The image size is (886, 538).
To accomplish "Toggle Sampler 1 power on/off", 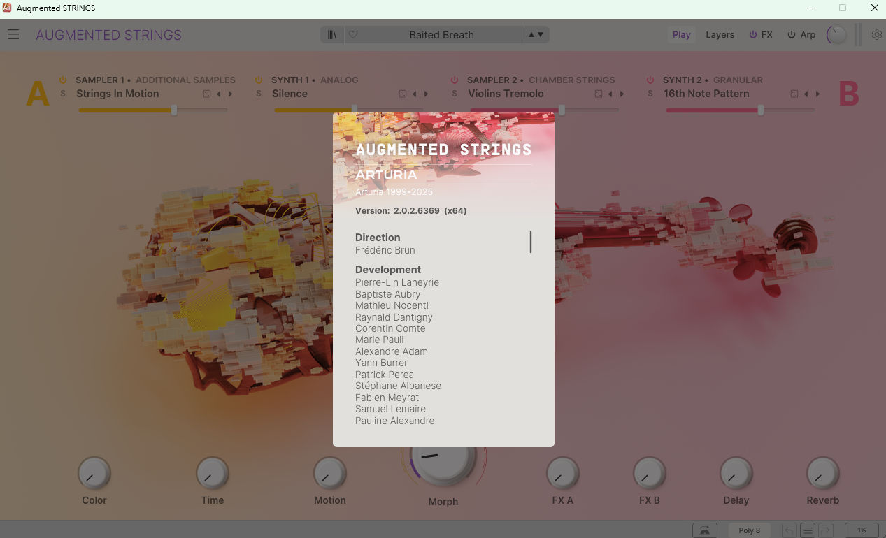I will (x=63, y=80).
